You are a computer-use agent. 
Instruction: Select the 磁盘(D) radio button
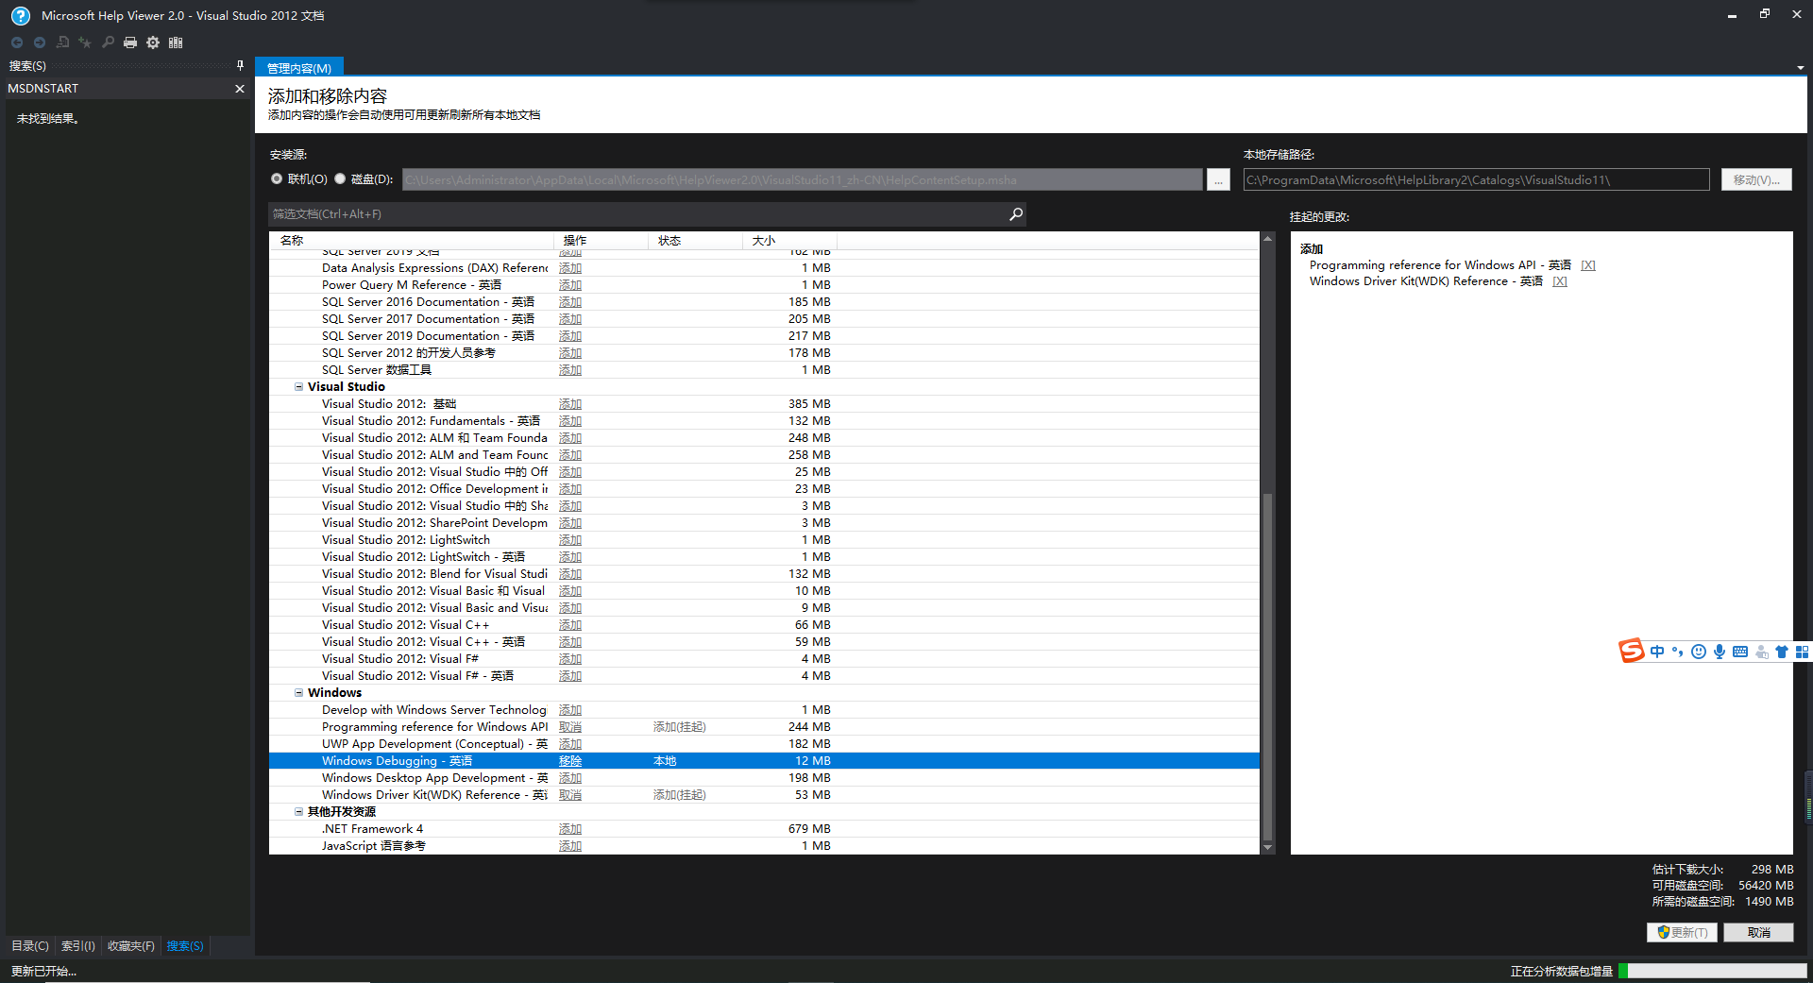pos(340,178)
